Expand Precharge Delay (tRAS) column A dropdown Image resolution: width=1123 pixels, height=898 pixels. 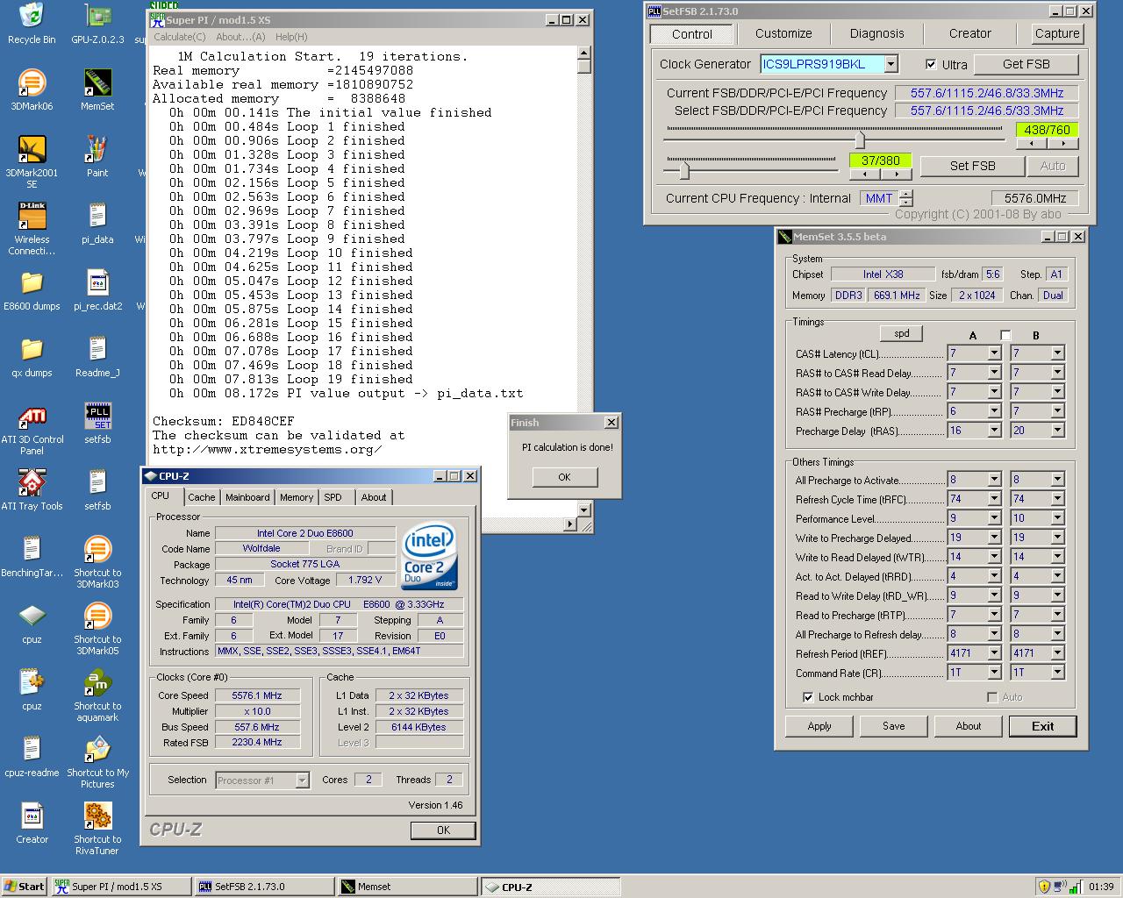click(994, 431)
